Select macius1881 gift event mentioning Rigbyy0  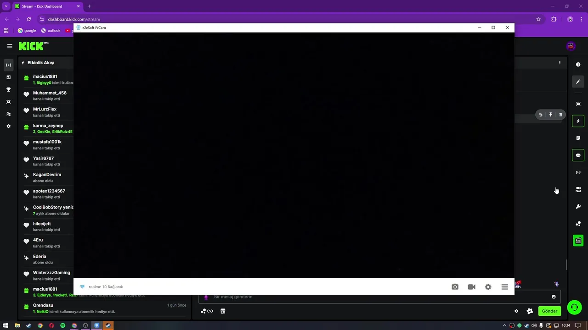coord(48,79)
